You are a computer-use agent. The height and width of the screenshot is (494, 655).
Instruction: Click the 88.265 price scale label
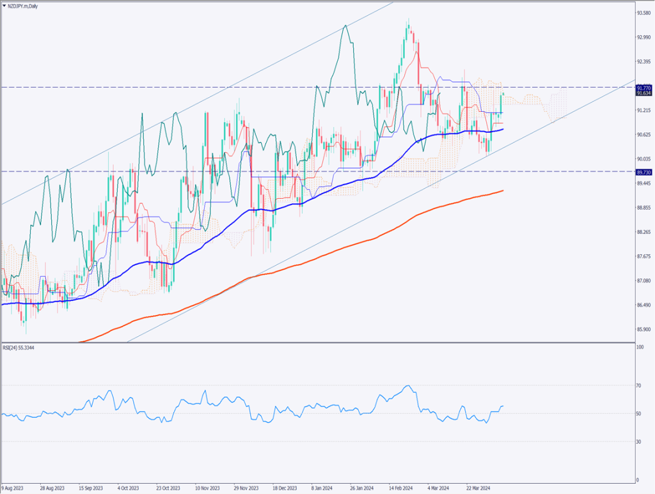tap(643, 233)
